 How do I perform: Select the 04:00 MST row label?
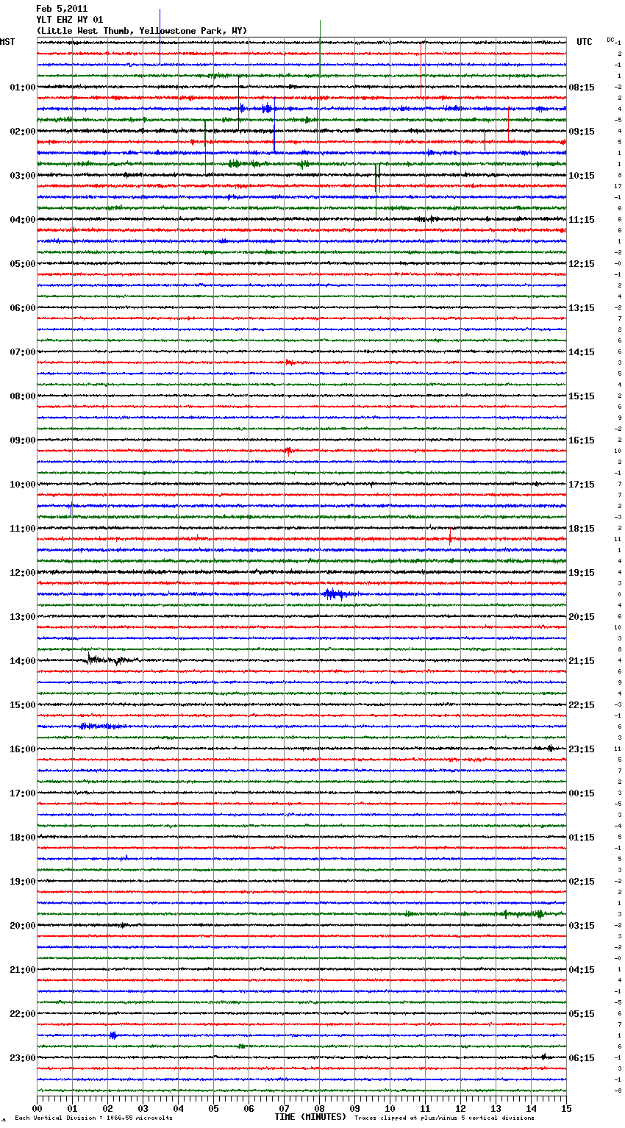click(x=23, y=220)
